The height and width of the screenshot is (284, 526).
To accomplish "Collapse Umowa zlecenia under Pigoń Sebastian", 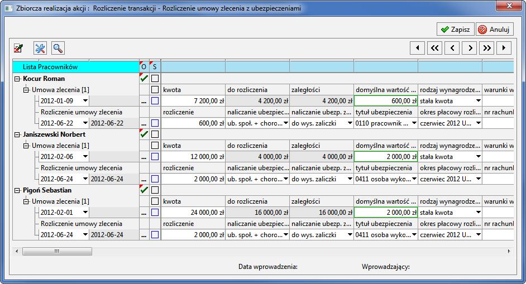I will [x=26, y=201].
